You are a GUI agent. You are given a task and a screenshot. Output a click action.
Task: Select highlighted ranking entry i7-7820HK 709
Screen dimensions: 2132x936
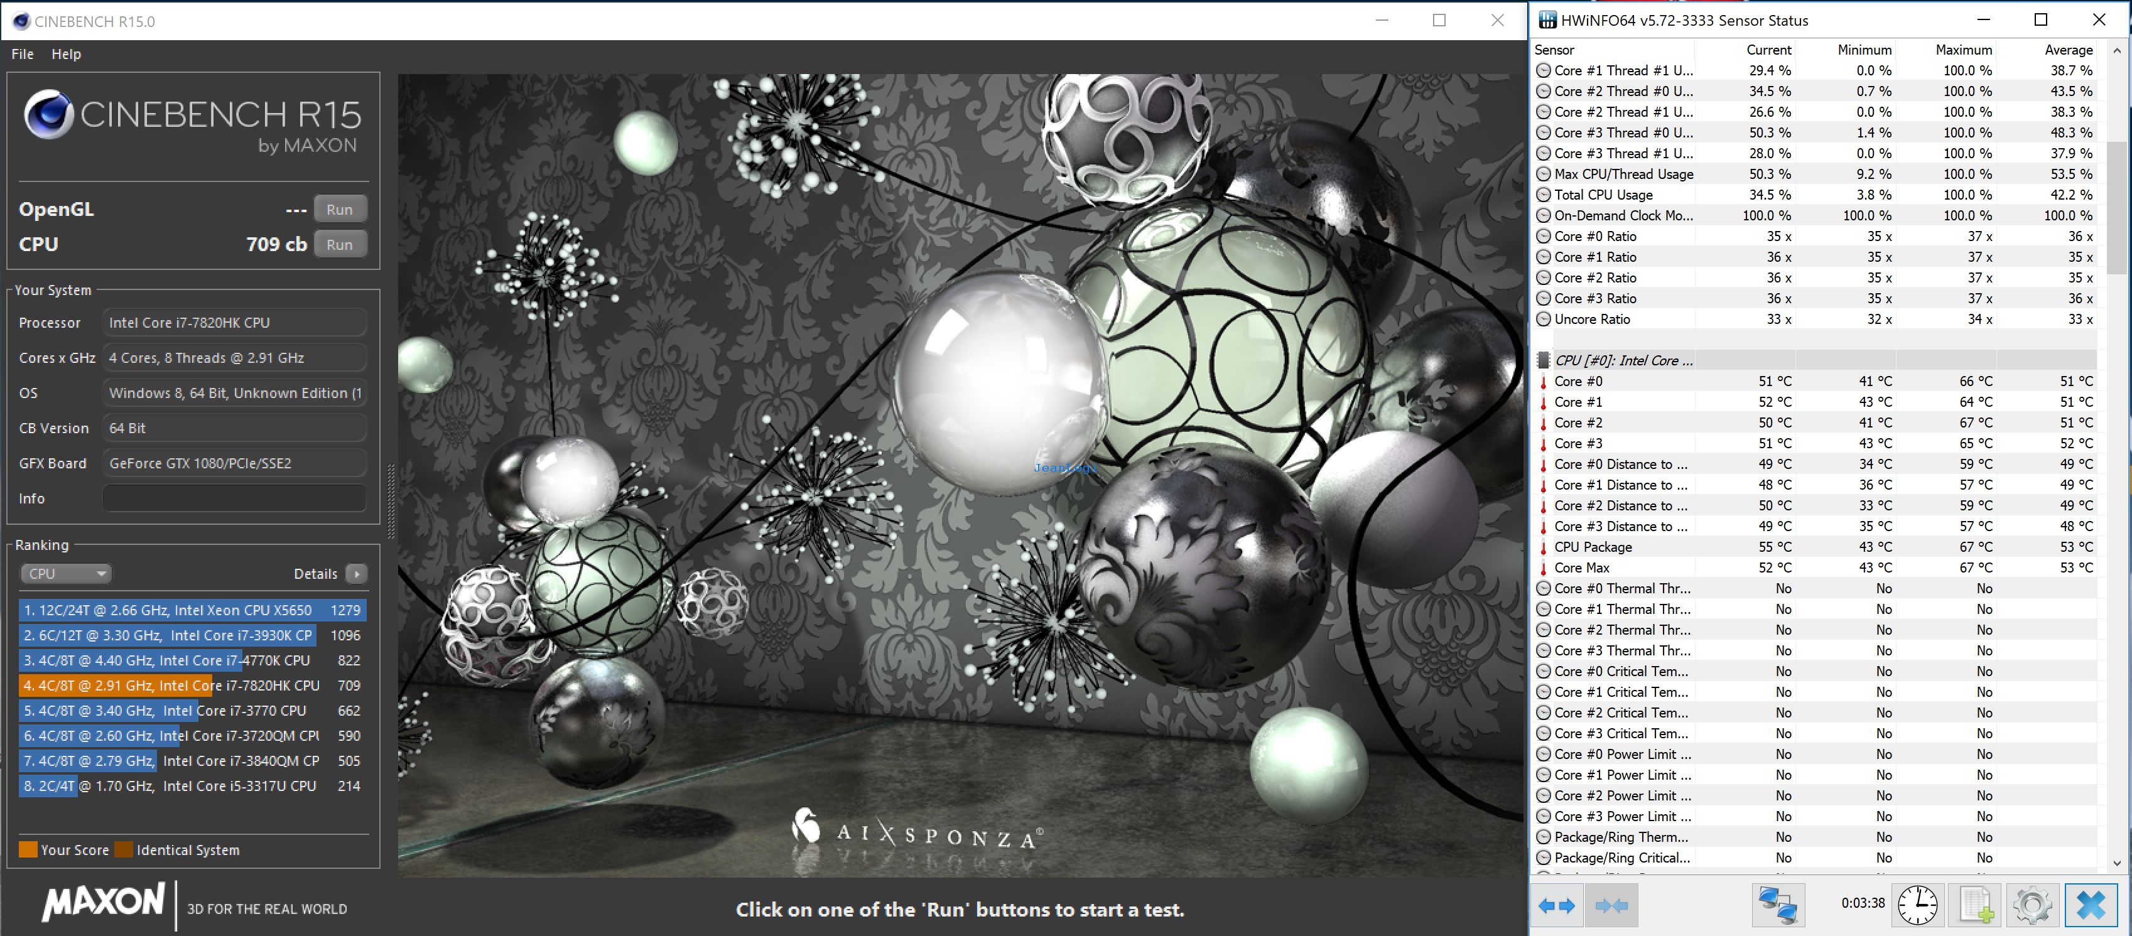tap(192, 686)
